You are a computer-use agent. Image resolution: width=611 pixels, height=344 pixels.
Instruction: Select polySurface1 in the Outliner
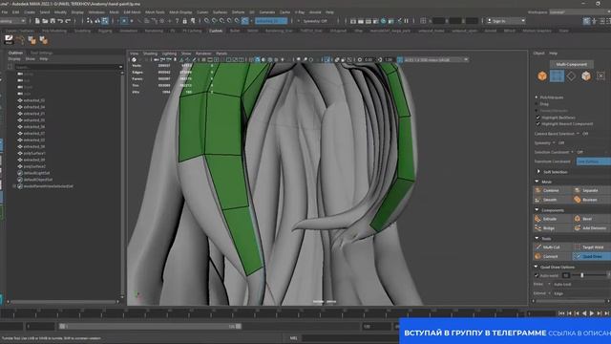pos(34,153)
